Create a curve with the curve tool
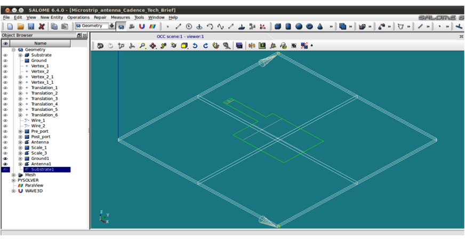 click(x=220, y=26)
